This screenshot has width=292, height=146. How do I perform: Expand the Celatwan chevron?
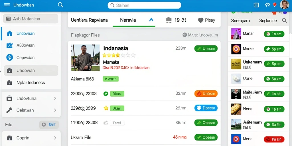pos(55,110)
